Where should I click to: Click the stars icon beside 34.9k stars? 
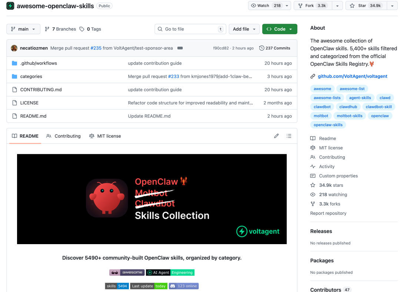[x=313, y=185]
